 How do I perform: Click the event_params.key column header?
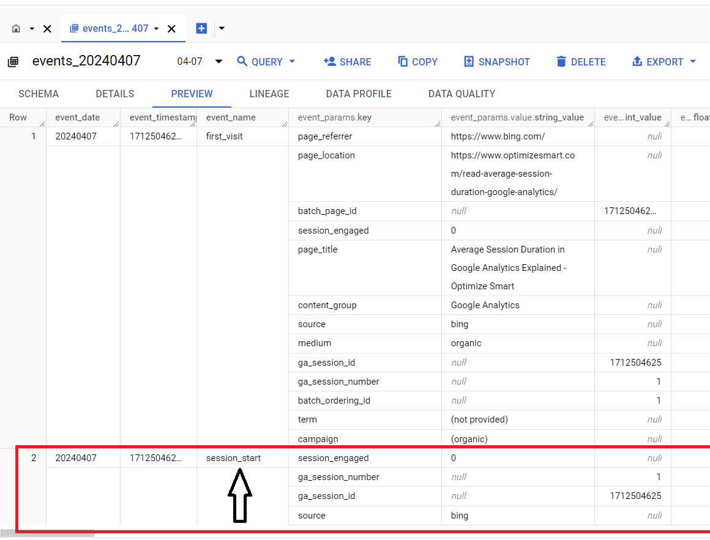click(335, 117)
